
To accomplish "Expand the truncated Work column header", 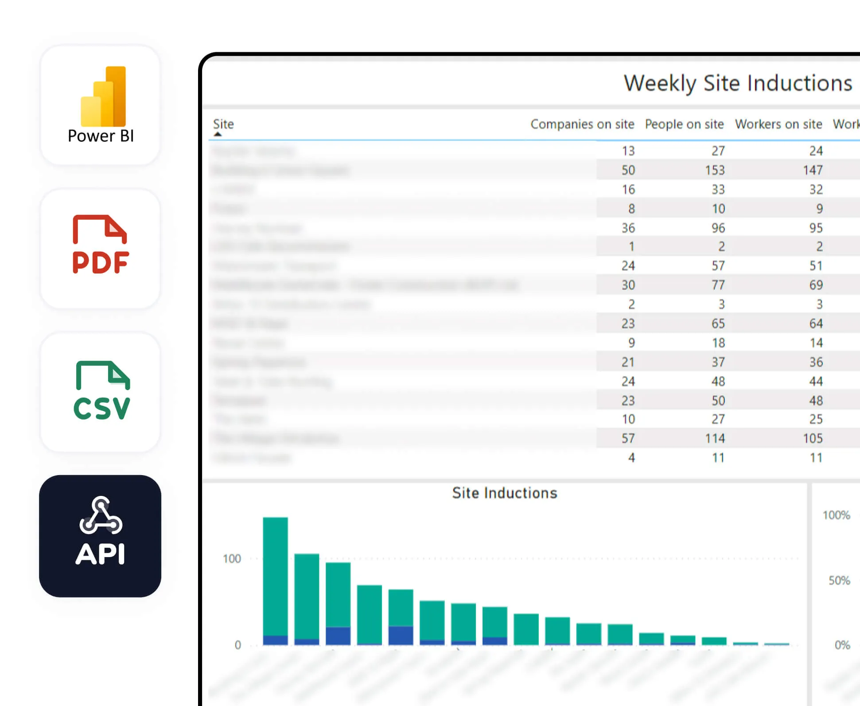I will 846,125.
